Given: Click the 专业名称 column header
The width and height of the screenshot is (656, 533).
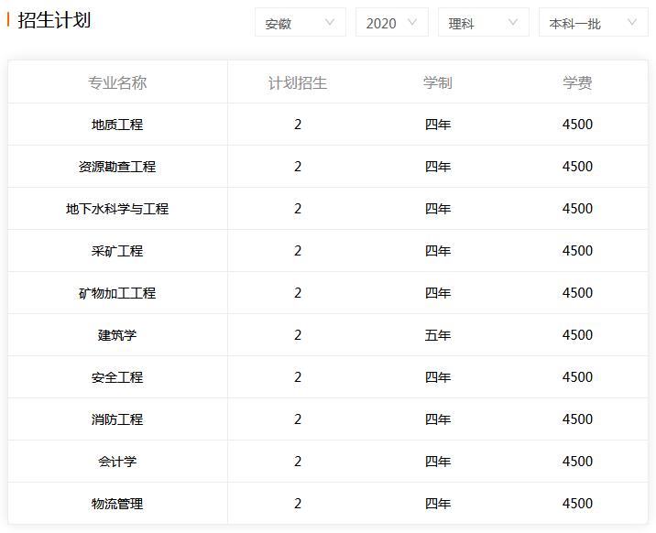Looking at the screenshot, I should click(117, 82).
